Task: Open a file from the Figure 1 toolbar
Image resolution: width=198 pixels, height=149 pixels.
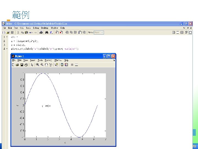Action: (x=17, y=65)
